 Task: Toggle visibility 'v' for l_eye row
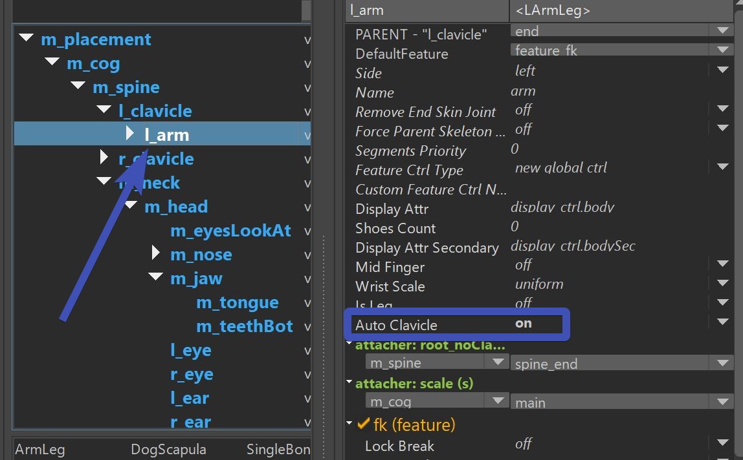click(307, 351)
